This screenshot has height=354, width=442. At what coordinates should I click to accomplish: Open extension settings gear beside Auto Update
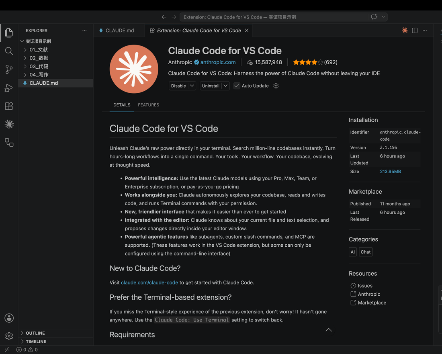[x=276, y=86]
